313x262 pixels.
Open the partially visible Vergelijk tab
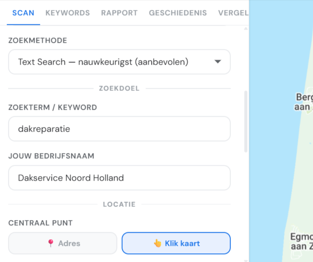pos(233,13)
